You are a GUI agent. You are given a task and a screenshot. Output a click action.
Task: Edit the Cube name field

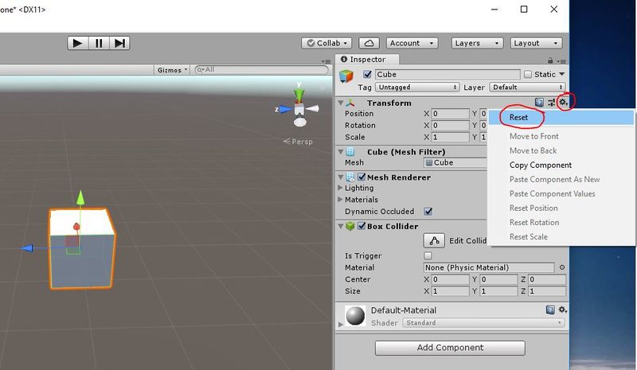[447, 74]
